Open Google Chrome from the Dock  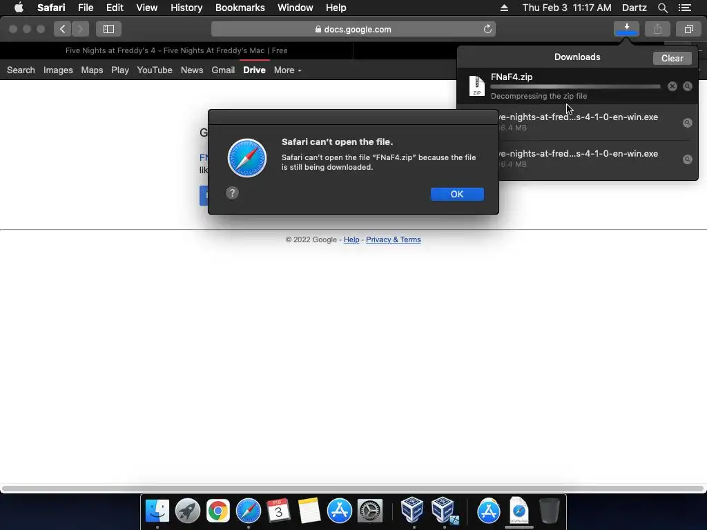tap(217, 511)
